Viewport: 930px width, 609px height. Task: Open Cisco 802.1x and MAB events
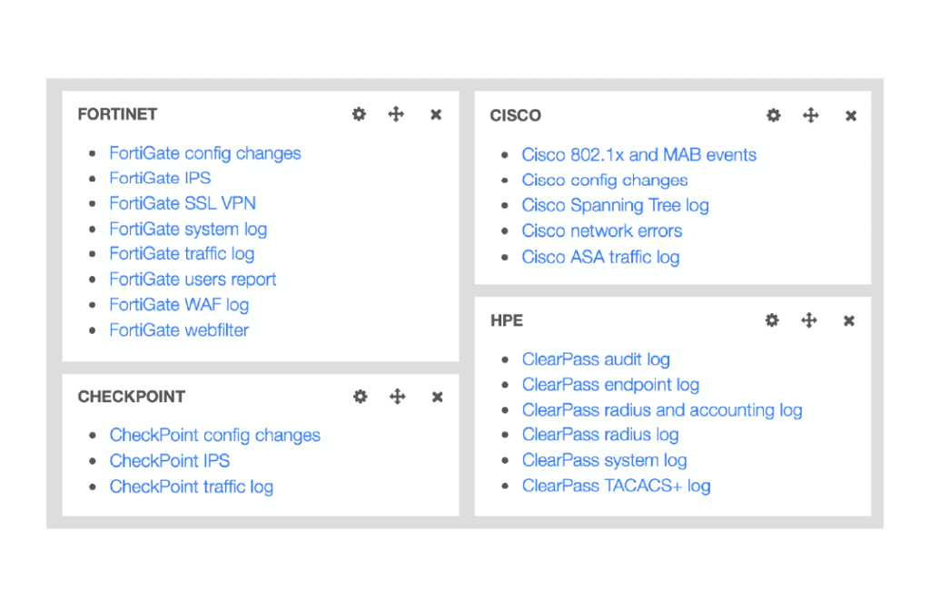(x=638, y=155)
